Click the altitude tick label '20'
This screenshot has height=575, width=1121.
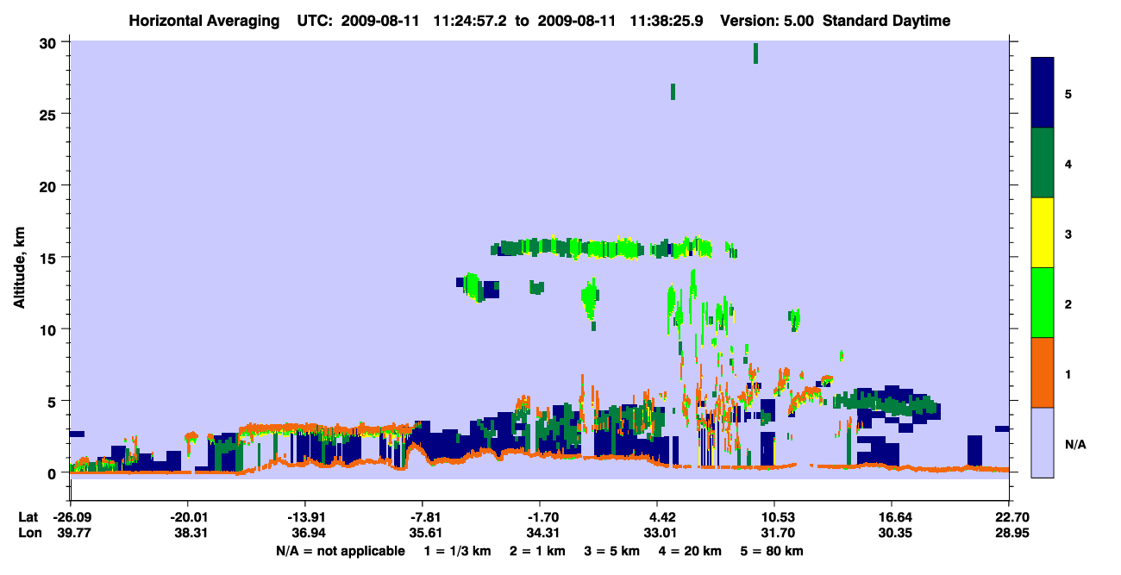coord(50,186)
